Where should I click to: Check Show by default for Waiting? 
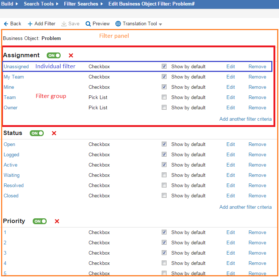(x=164, y=175)
